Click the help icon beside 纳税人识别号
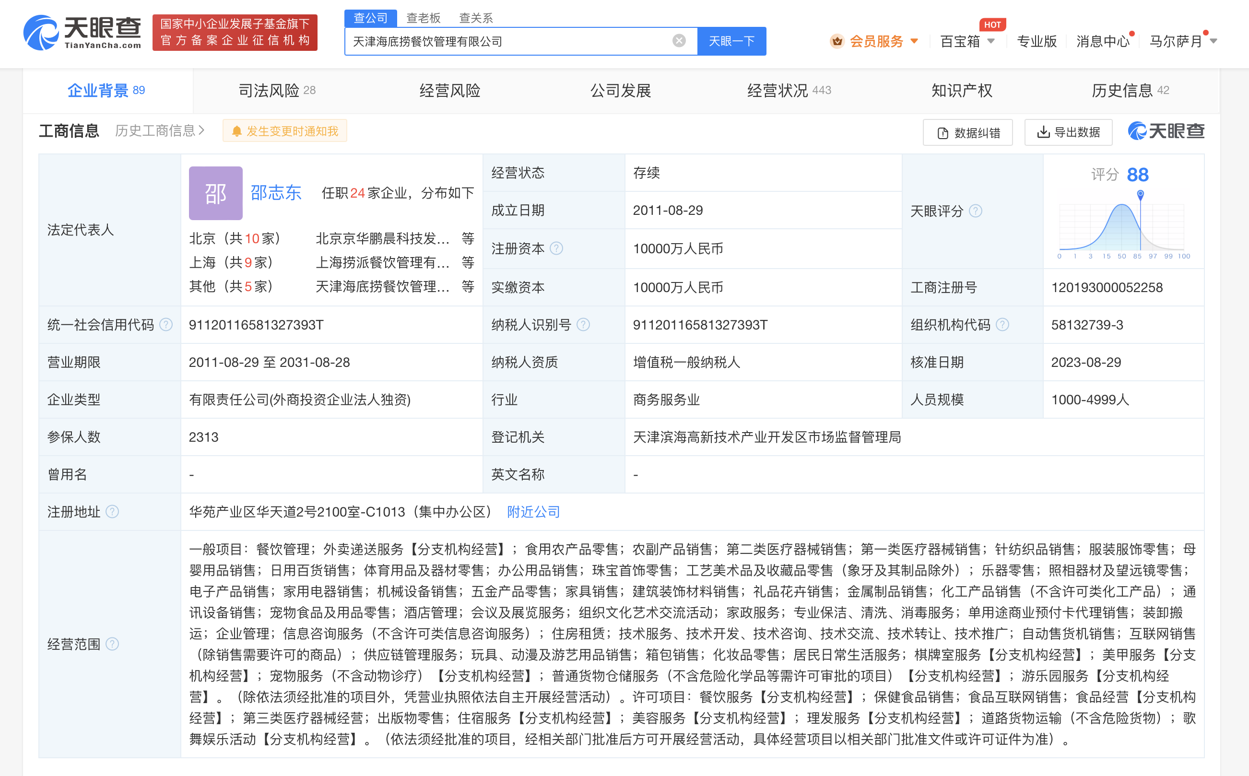Image resolution: width=1249 pixels, height=776 pixels. (583, 324)
